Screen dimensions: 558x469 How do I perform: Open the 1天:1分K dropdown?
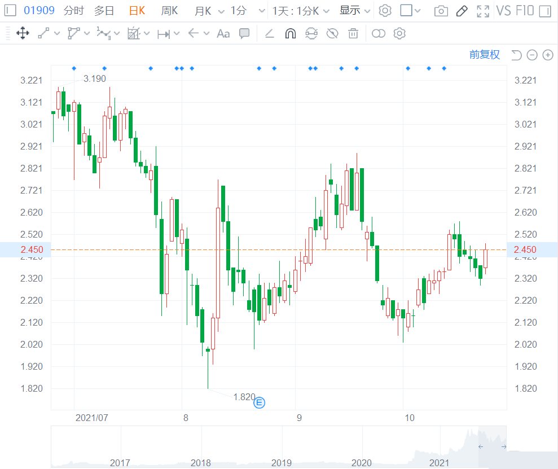[301, 11]
